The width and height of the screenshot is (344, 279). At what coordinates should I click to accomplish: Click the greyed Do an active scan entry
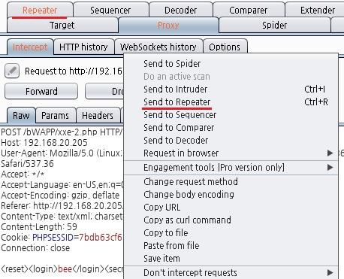coord(231,77)
